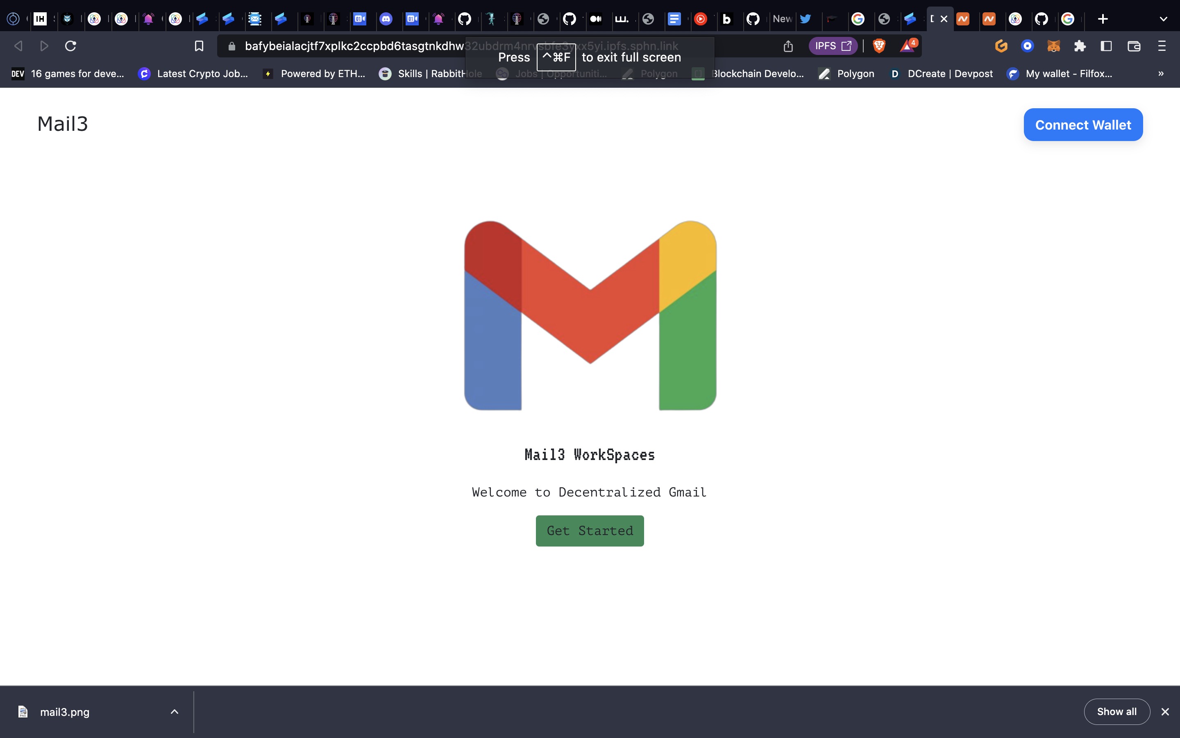The width and height of the screenshot is (1180, 738).
Task: Open the browser hamburger main menu
Action: coord(1162,46)
